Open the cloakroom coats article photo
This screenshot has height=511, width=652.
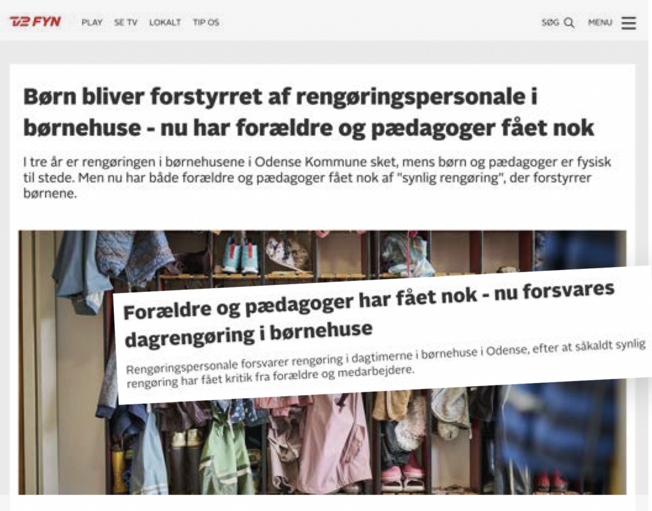pyautogui.click(x=322, y=362)
